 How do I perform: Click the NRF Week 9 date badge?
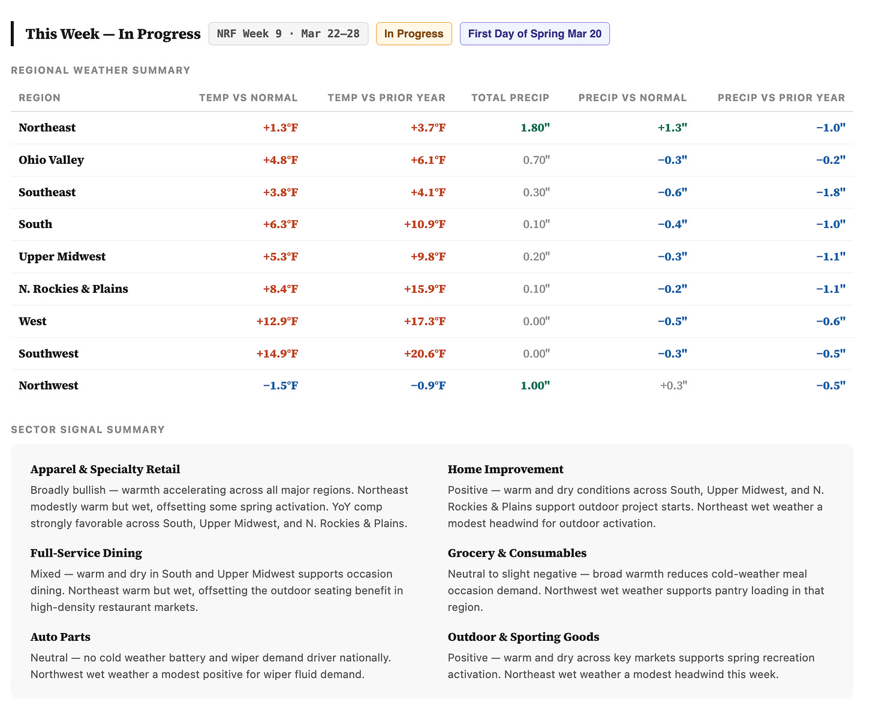(288, 34)
